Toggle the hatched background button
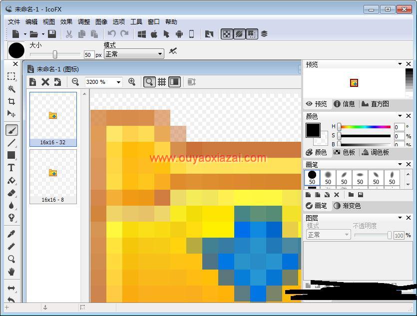The image size is (417, 316). pyautogui.click(x=239, y=34)
